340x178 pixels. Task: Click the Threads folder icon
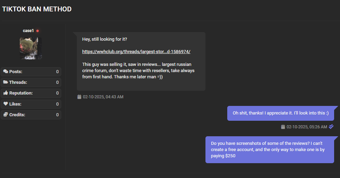pyautogui.click(x=6, y=82)
